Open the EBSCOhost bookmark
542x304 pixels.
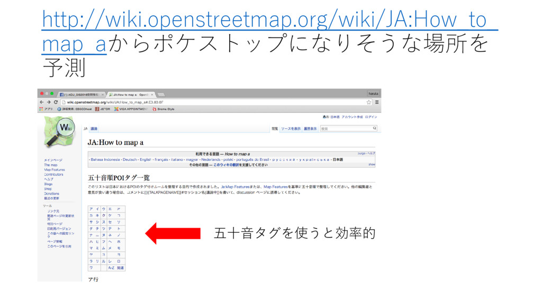(x=75, y=109)
